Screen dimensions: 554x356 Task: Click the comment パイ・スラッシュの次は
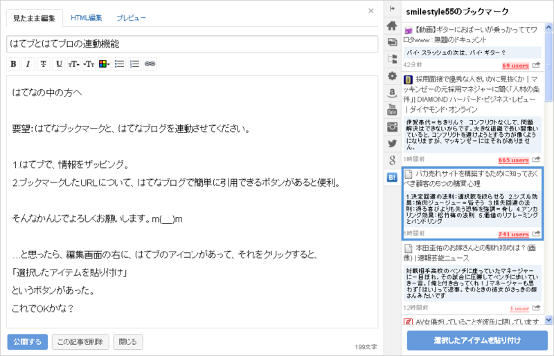click(x=456, y=53)
